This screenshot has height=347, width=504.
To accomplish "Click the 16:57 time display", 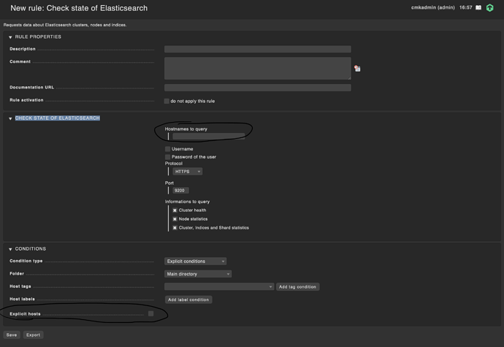I will (465, 7).
